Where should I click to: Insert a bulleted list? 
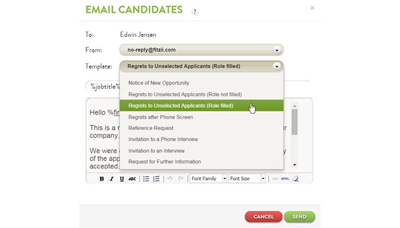146,179
